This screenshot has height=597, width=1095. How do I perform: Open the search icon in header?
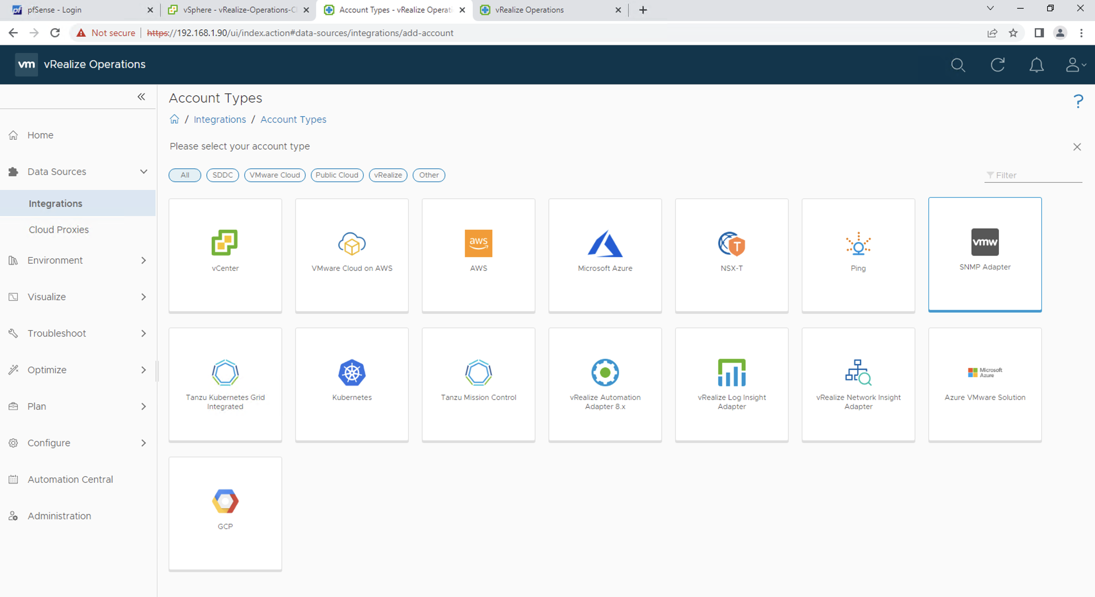click(958, 65)
